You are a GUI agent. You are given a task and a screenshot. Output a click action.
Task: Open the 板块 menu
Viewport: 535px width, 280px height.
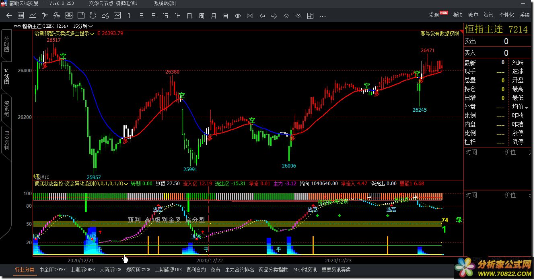[x=458, y=15]
